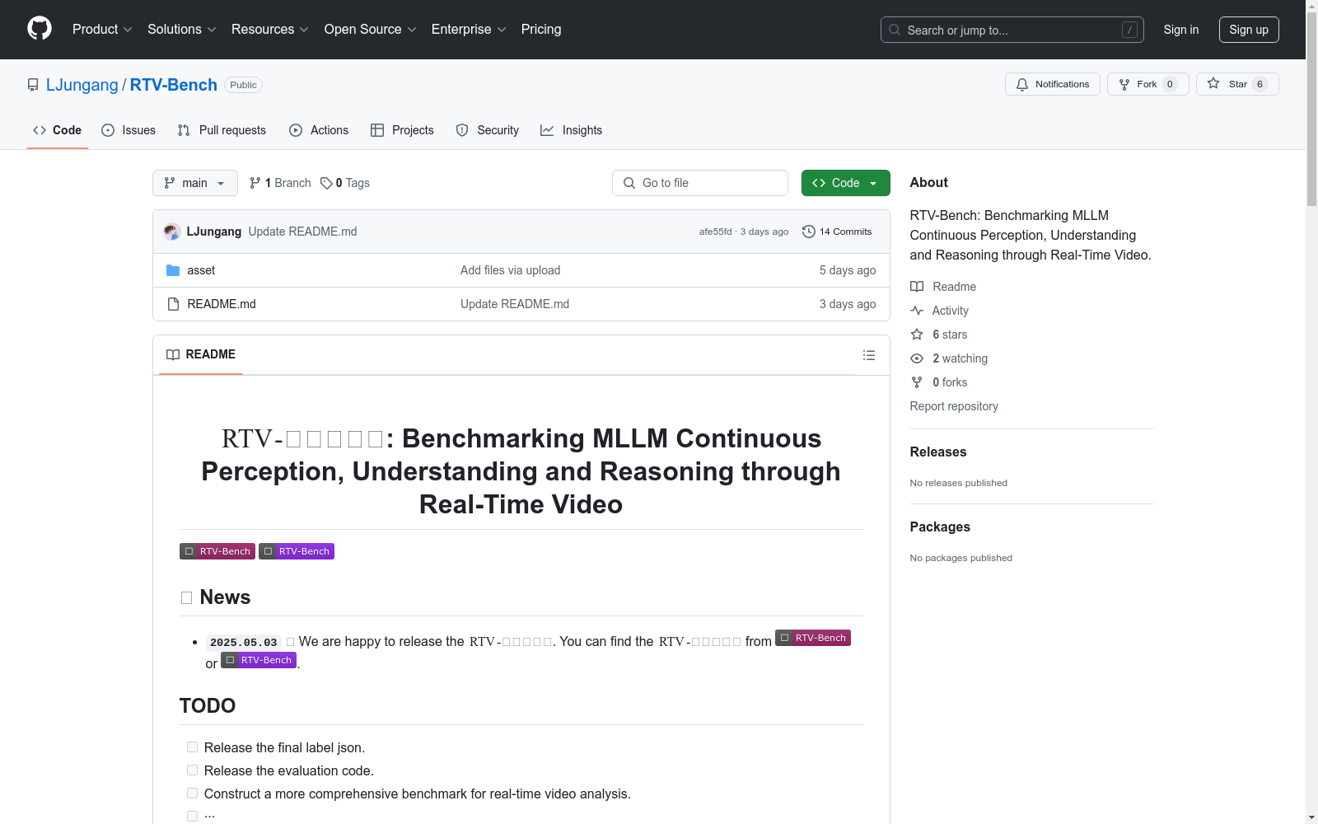The height and width of the screenshot is (824, 1318).
Task: Switch to the Projects tab
Action: [x=402, y=130]
